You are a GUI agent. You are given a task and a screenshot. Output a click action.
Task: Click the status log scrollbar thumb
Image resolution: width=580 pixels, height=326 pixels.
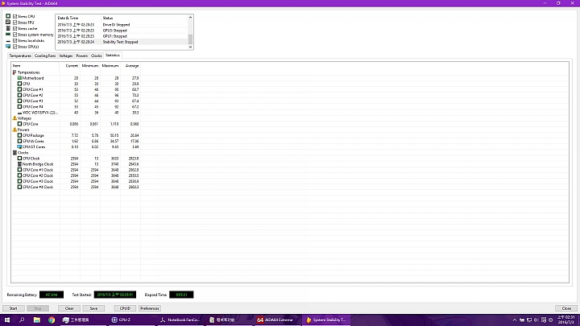pos(190,39)
